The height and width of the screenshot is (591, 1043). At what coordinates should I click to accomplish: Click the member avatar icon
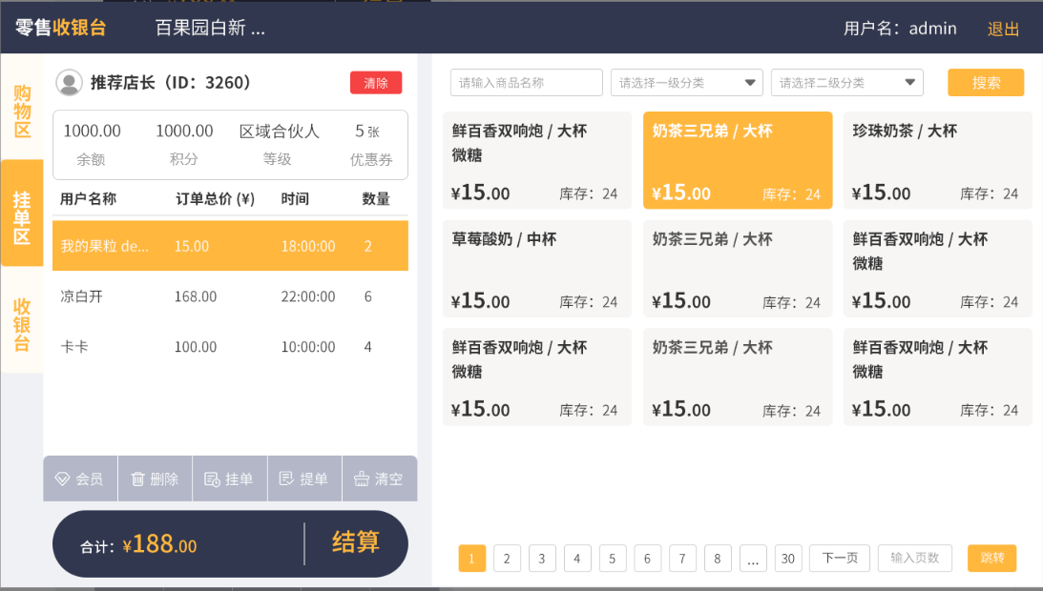(x=69, y=83)
